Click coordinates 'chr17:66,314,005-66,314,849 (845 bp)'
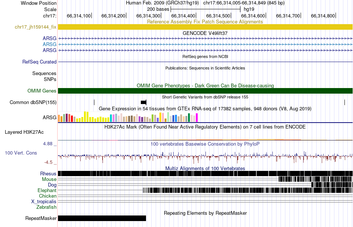The height and width of the screenshot is (227, 353). (x=244, y=3)
